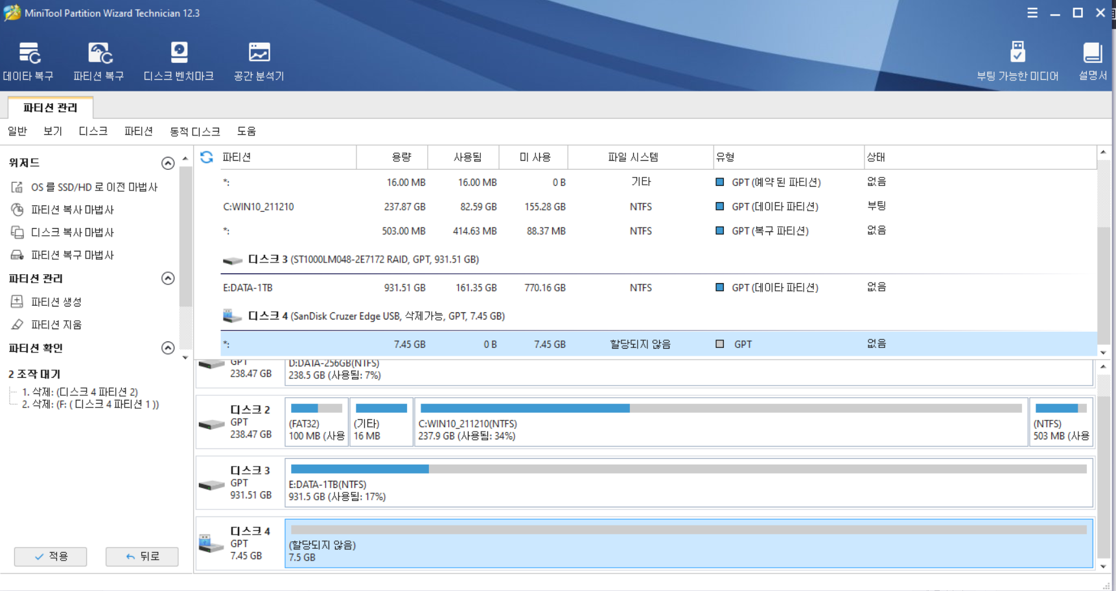Collapse the 파티션 확인 section
This screenshot has width=1116, height=591.
click(x=168, y=348)
